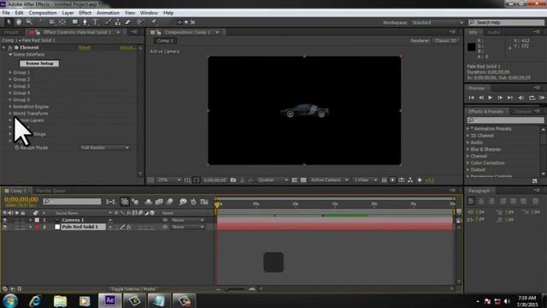Viewport: 547px width, 308px height.
Task: Select the Rectangle shape tool
Action: pyautogui.click(x=75, y=22)
